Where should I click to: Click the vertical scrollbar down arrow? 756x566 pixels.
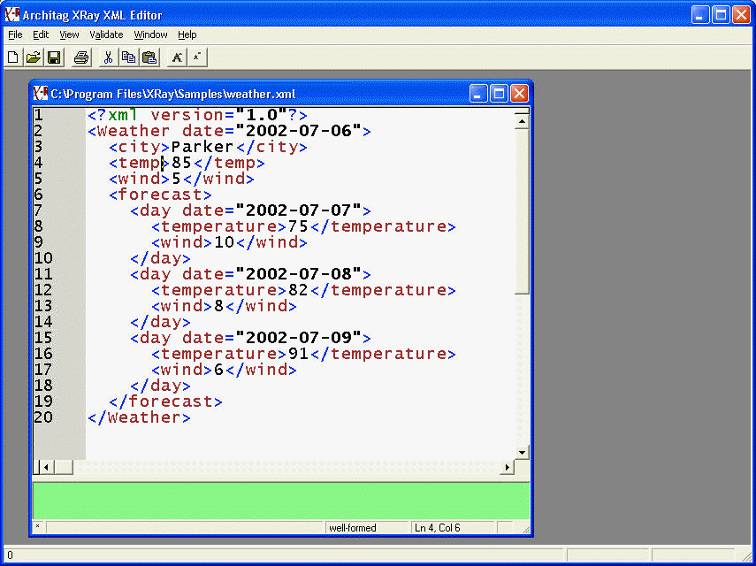coord(522,452)
